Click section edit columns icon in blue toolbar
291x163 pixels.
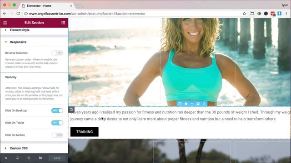click(x=180, y=104)
